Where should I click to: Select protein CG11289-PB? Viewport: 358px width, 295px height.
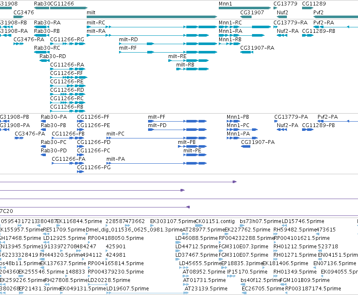(308, 130)
